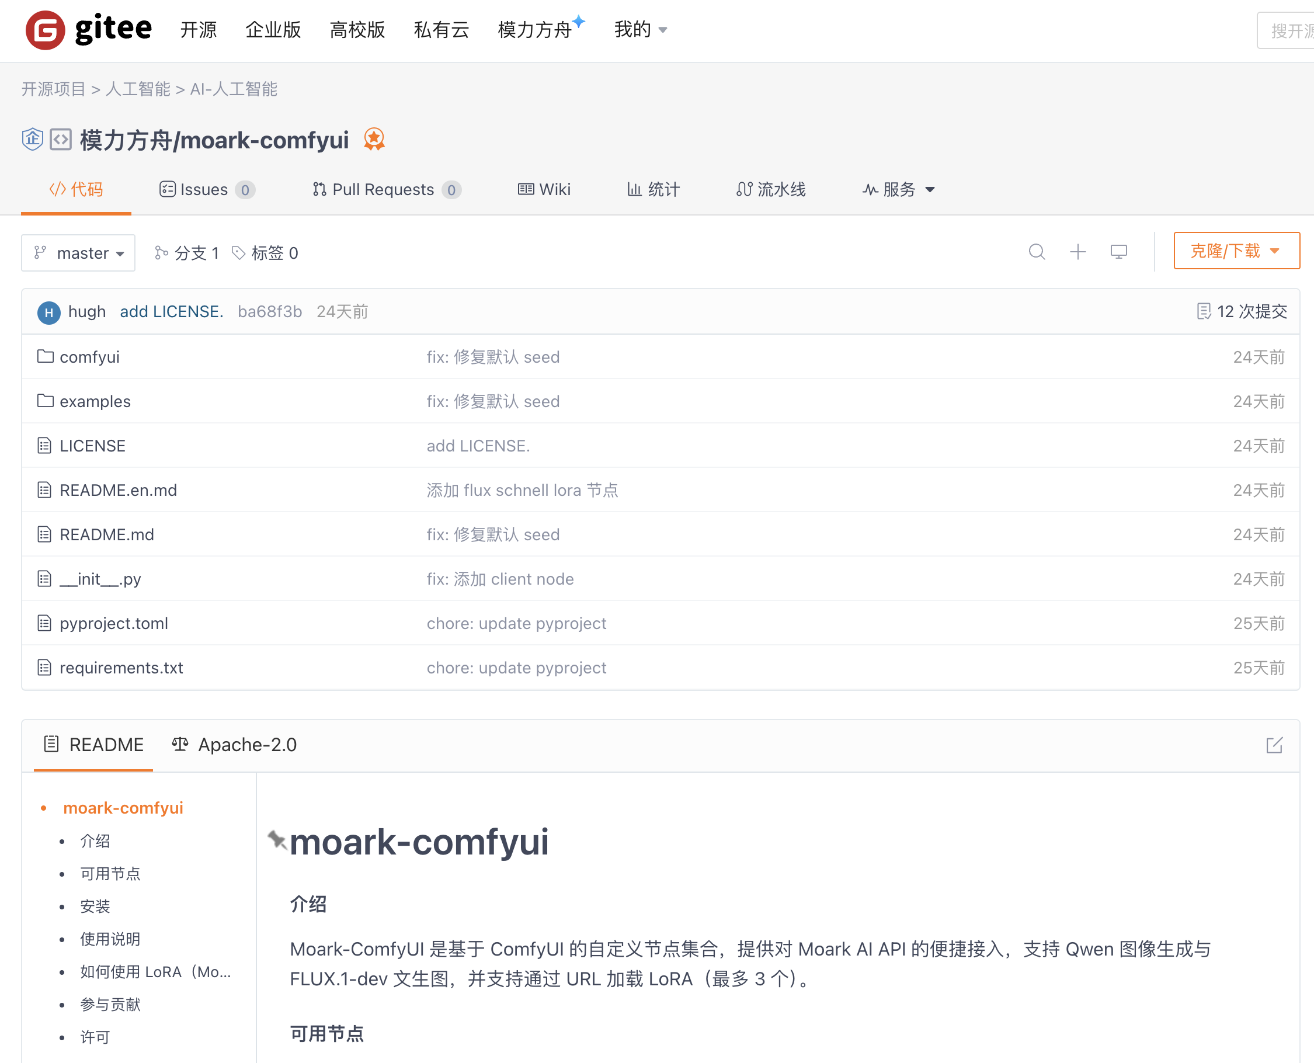Viewport: 1314px width, 1063px height.
Task: Click the plus icon to create new file
Action: pos(1077,252)
